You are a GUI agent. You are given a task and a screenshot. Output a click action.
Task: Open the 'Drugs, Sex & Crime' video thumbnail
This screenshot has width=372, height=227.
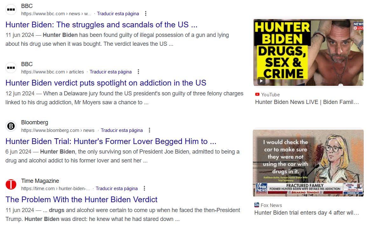(308, 52)
